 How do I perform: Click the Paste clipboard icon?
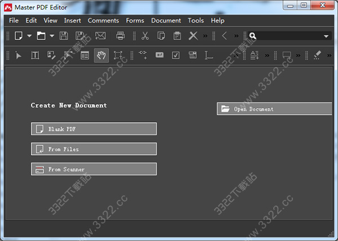[177, 35]
